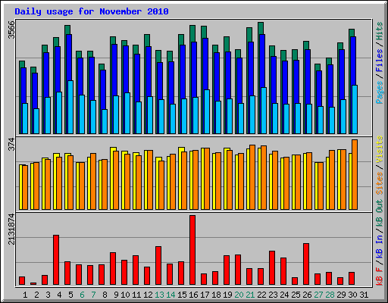Select day label 3 on x-axis
388x303 pixels.
[48, 295]
